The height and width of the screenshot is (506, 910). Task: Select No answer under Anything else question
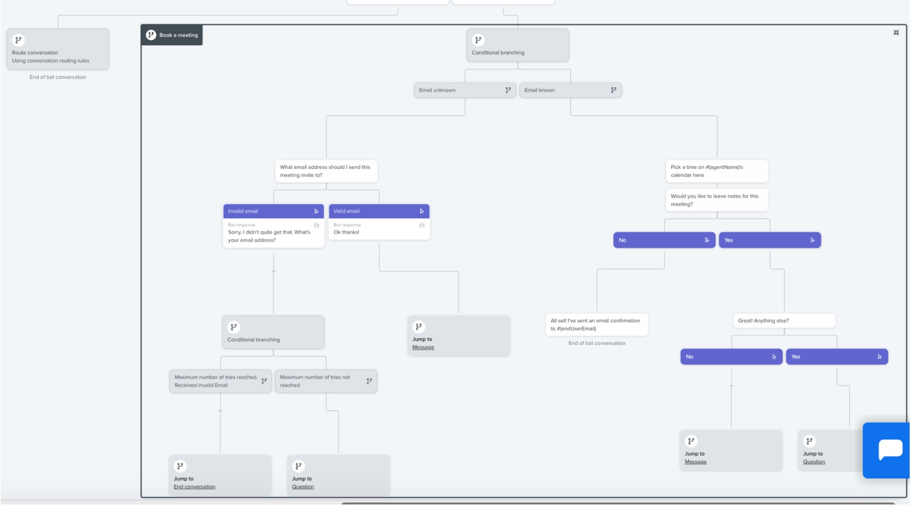(731, 357)
